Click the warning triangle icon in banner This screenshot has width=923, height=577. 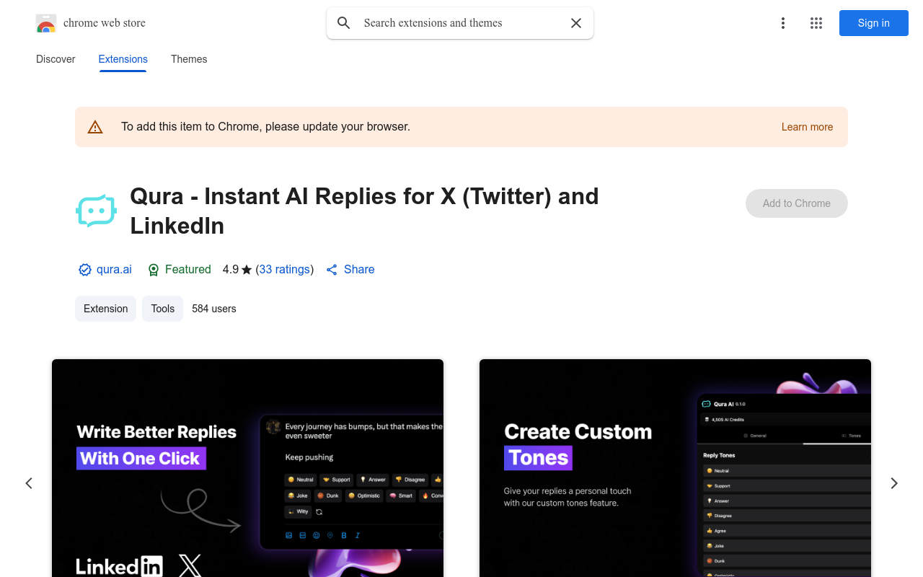click(x=95, y=127)
